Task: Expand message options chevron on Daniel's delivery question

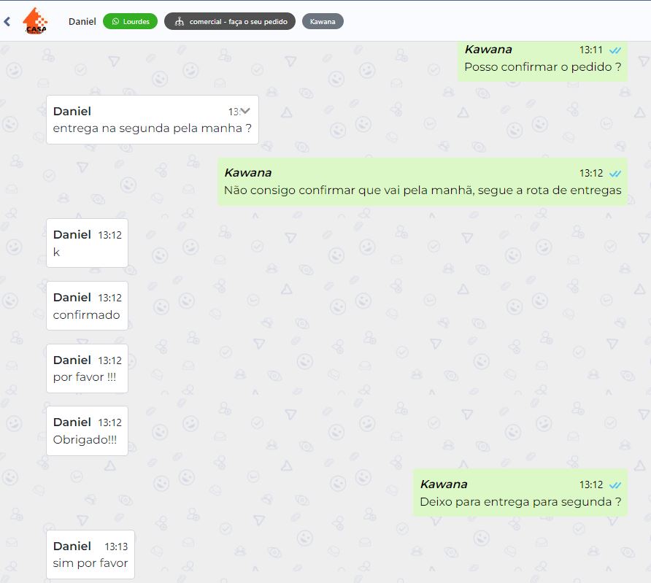Action: (x=245, y=111)
